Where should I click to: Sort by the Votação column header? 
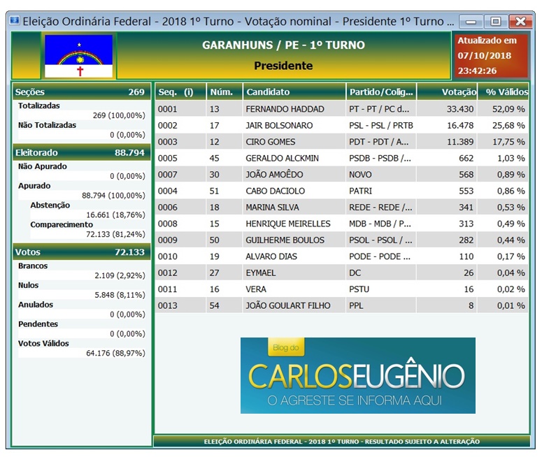447,92
